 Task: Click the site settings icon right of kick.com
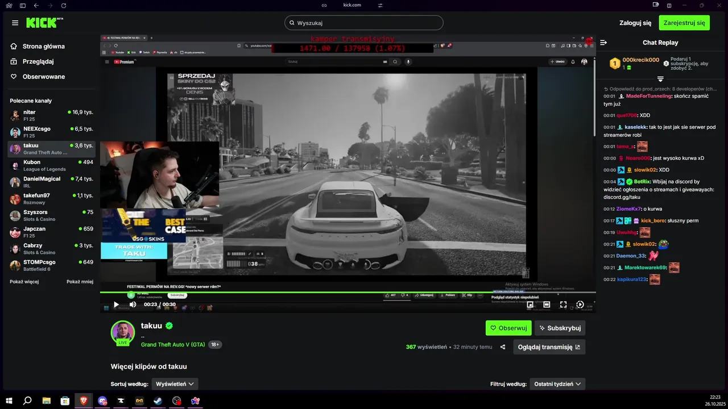coord(380,5)
